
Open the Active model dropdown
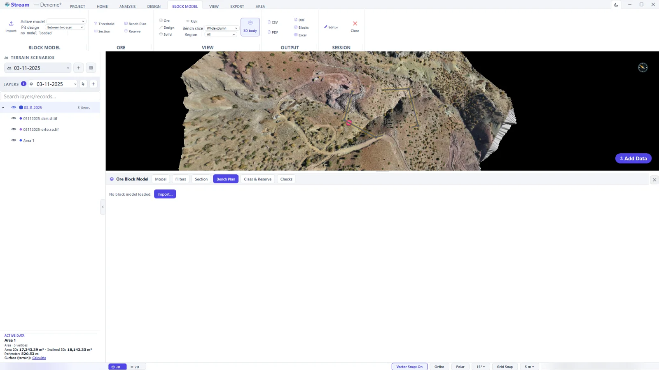(66, 21)
